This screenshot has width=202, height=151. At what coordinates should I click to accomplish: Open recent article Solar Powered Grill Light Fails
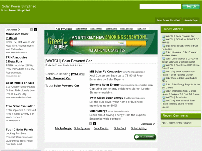(x=179, y=80)
